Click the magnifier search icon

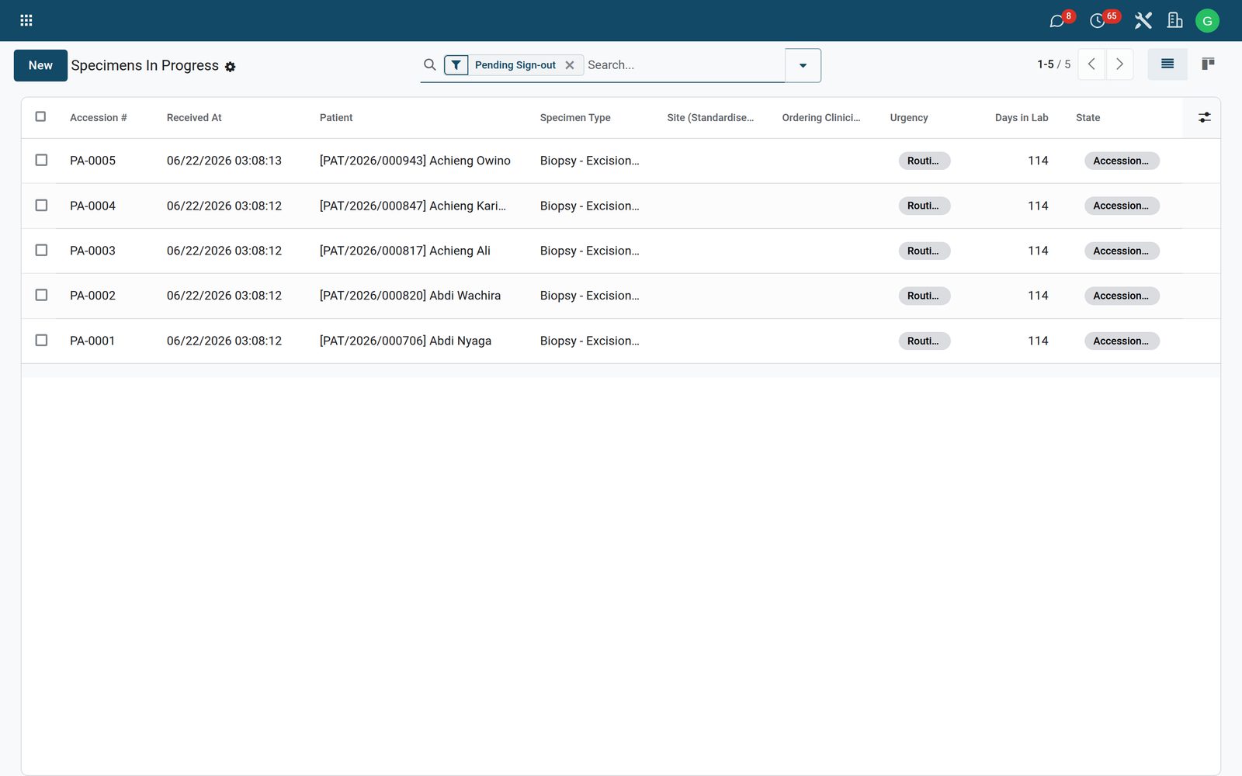pyautogui.click(x=429, y=64)
